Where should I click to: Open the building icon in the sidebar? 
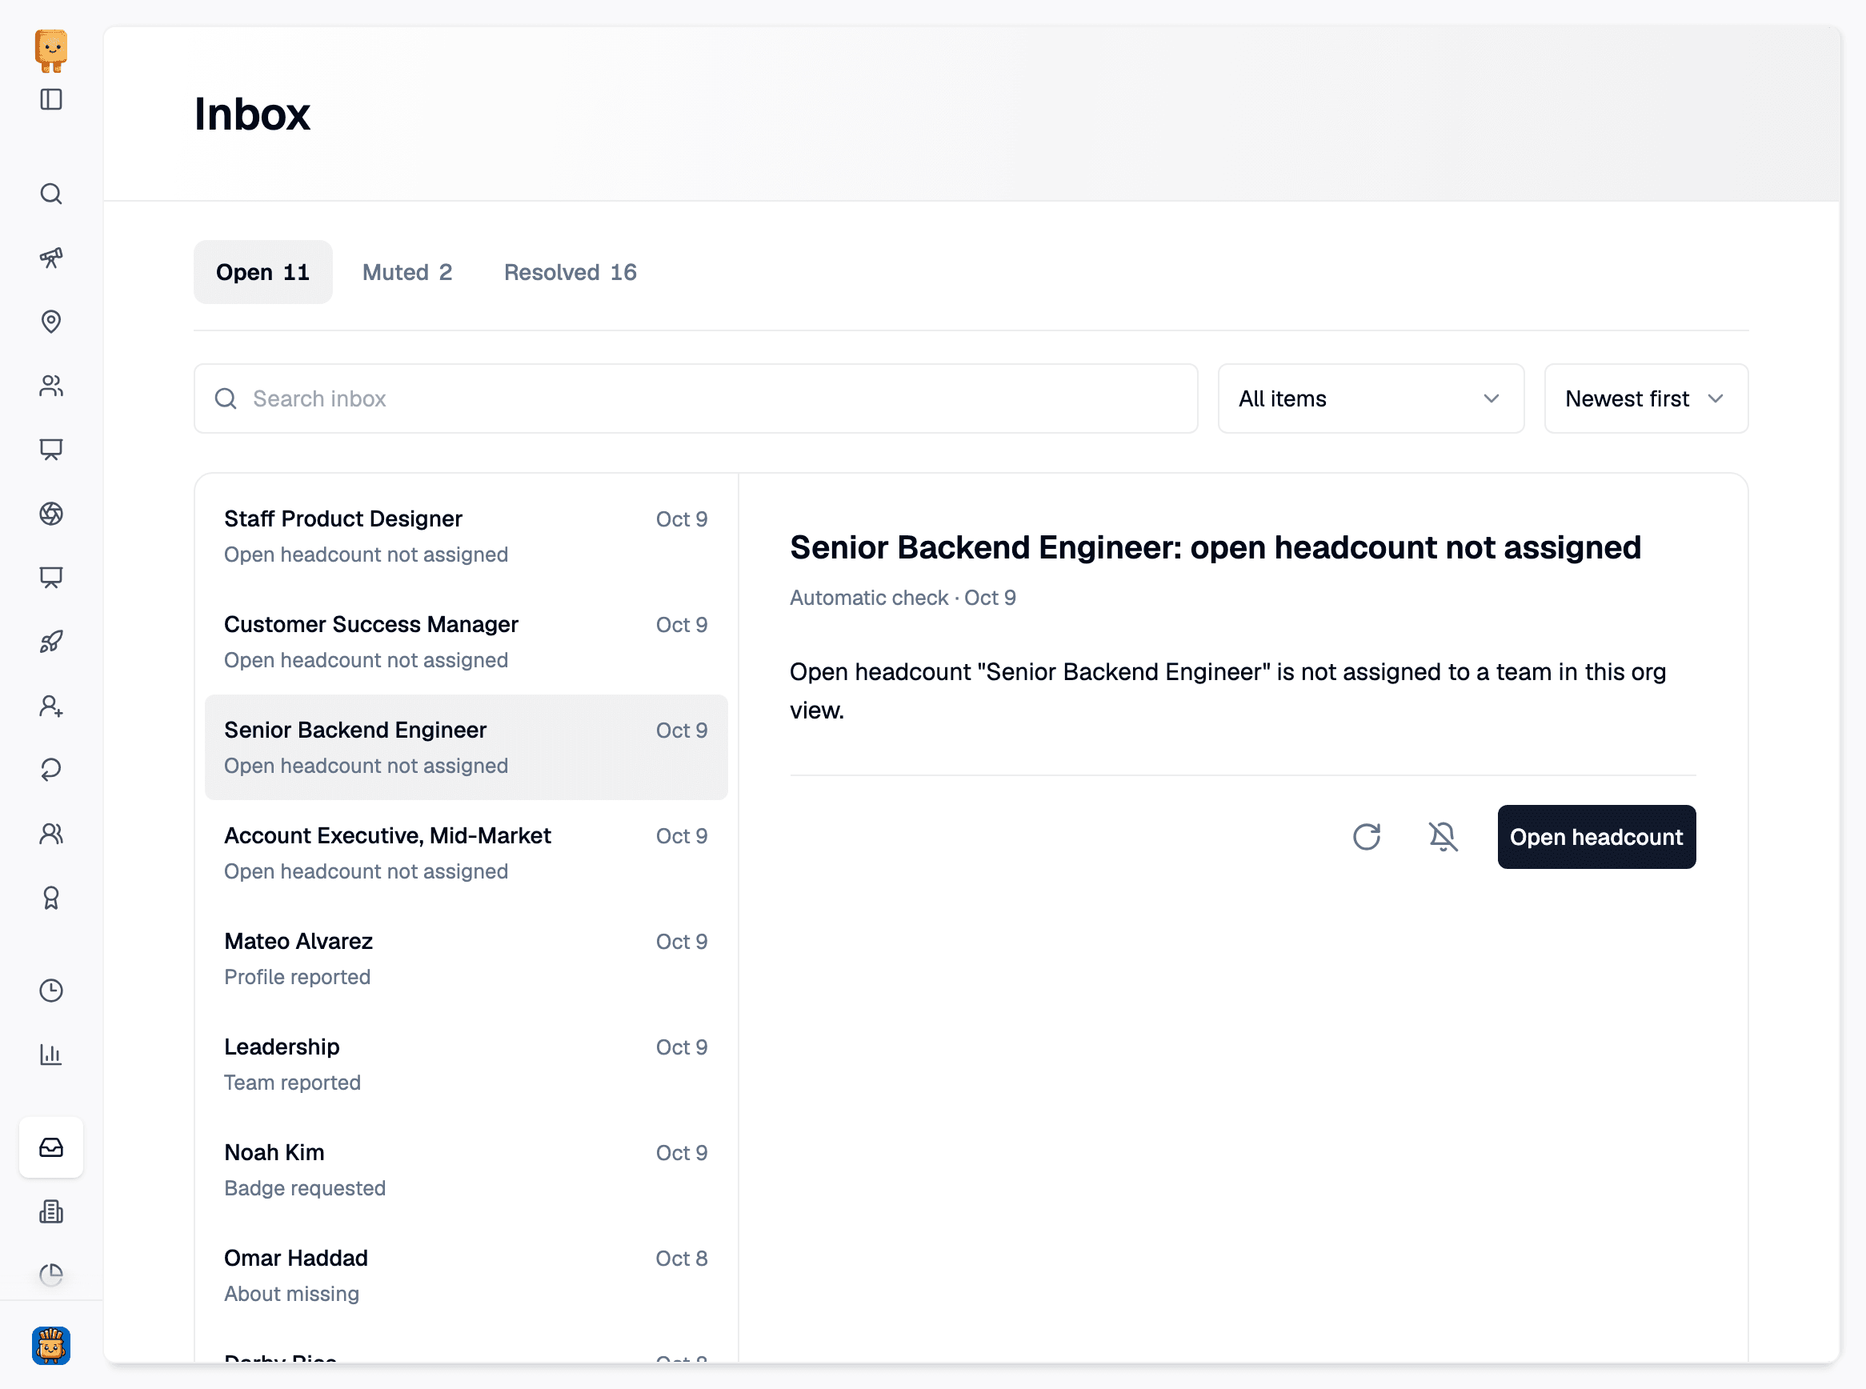[x=51, y=1211]
